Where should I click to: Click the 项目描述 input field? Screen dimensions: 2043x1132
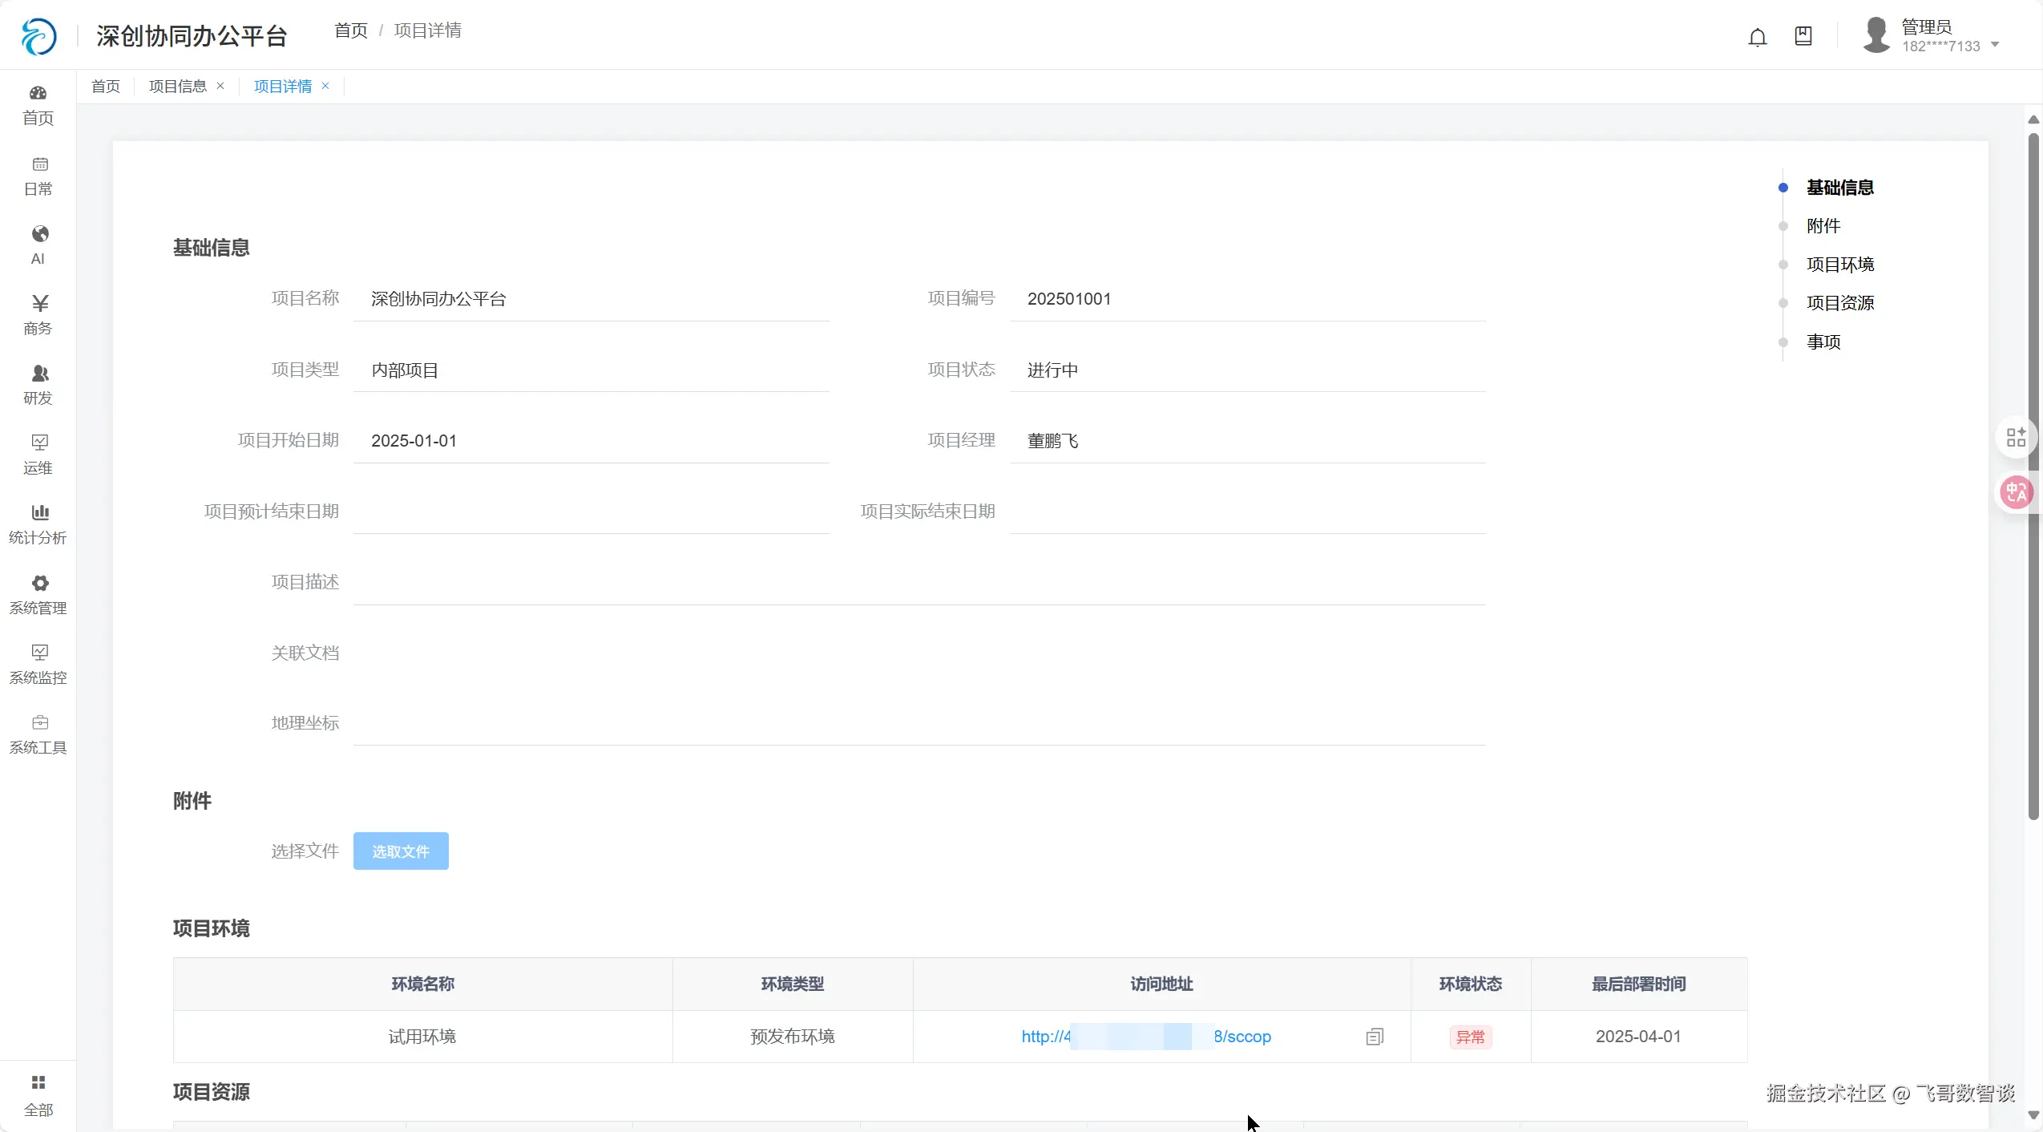pyautogui.click(x=919, y=583)
